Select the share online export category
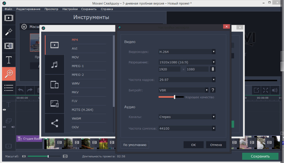 (54, 123)
